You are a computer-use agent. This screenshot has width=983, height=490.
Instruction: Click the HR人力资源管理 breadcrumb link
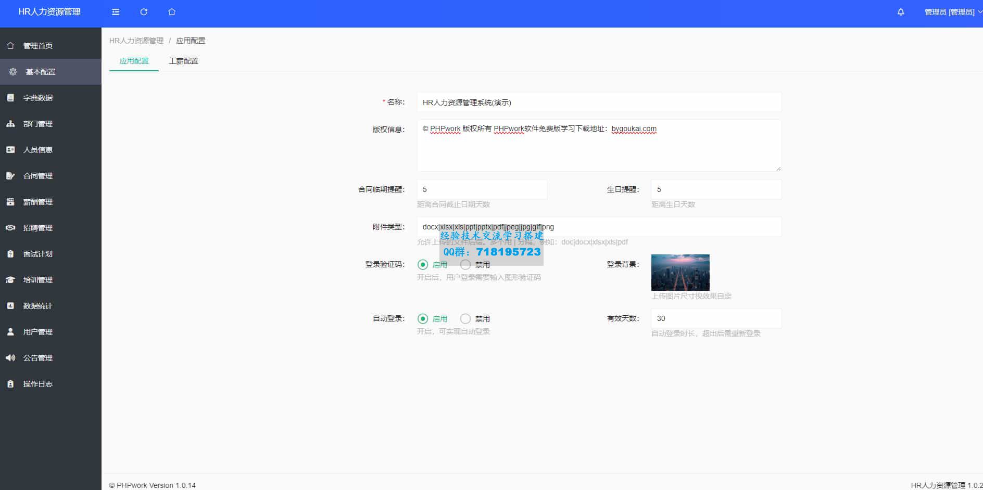136,40
